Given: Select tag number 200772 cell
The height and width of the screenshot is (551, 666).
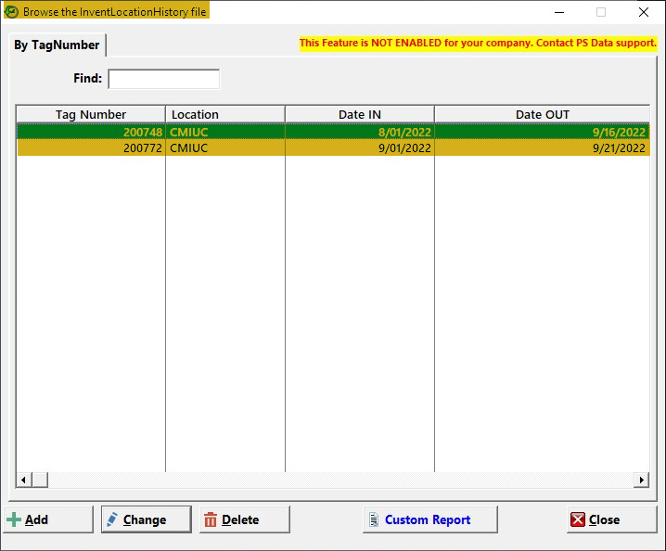Looking at the screenshot, I should (91, 147).
